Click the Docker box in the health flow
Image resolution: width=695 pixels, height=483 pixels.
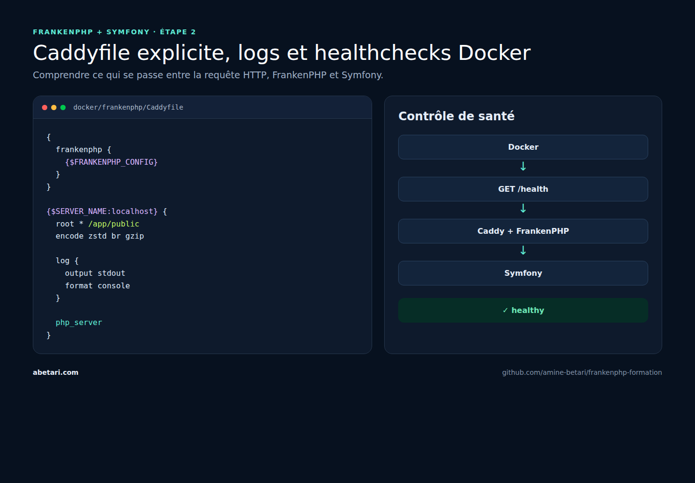click(x=523, y=147)
